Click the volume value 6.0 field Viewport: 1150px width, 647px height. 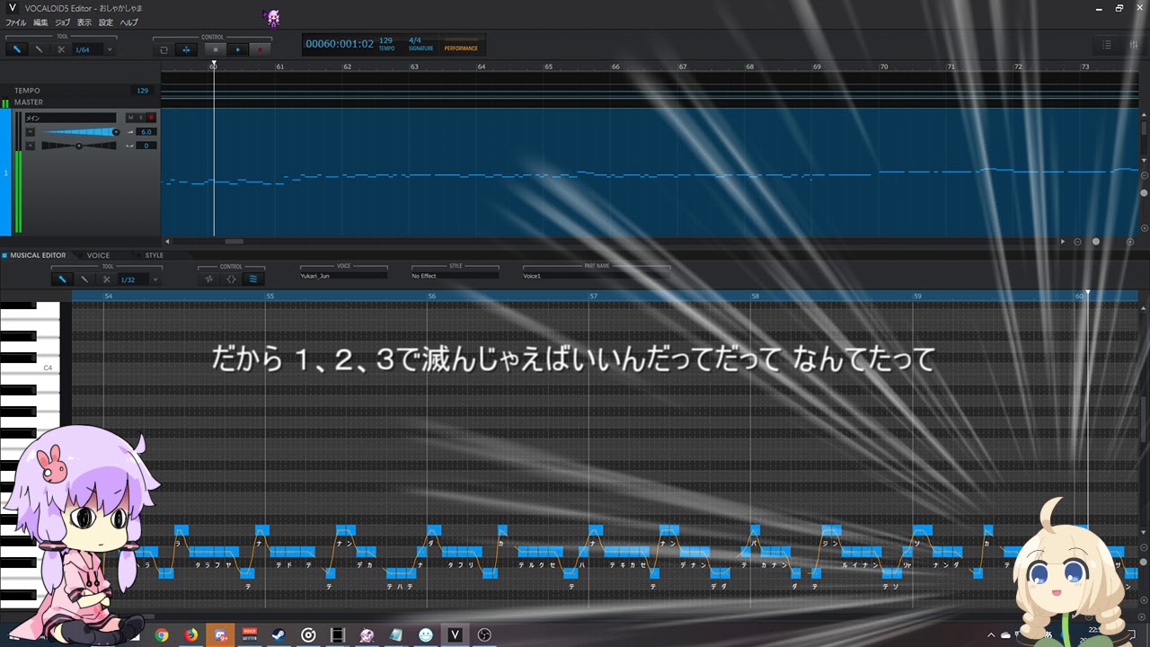click(146, 132)
